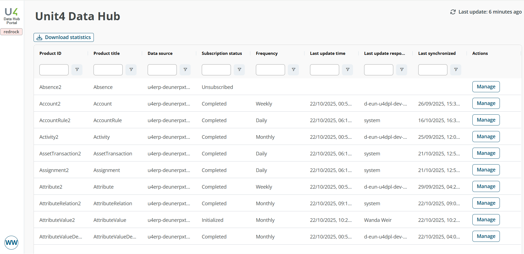Viewport: 524px width, 254px height.
Task: Click the Subscription status filter input field
Action: coord(216,70)
